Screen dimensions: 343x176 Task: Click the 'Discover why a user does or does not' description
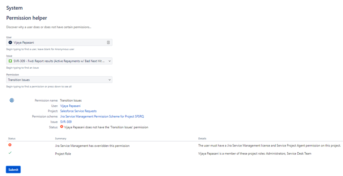(x=49, y=27)
